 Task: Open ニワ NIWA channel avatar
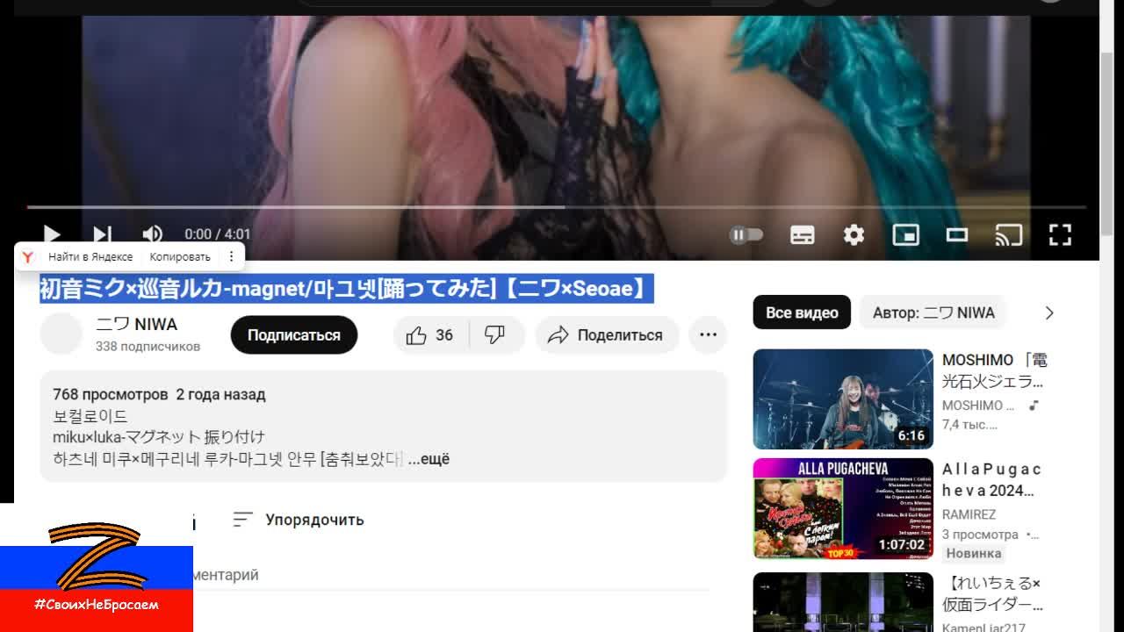pos(61,334)
